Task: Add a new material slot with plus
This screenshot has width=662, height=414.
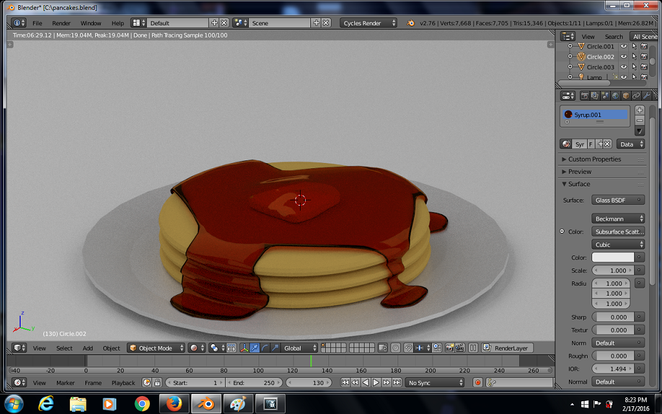Action: 640,110
